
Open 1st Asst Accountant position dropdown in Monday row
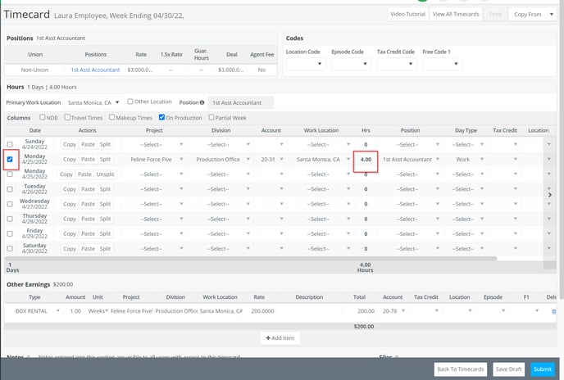tap(410, 159)
